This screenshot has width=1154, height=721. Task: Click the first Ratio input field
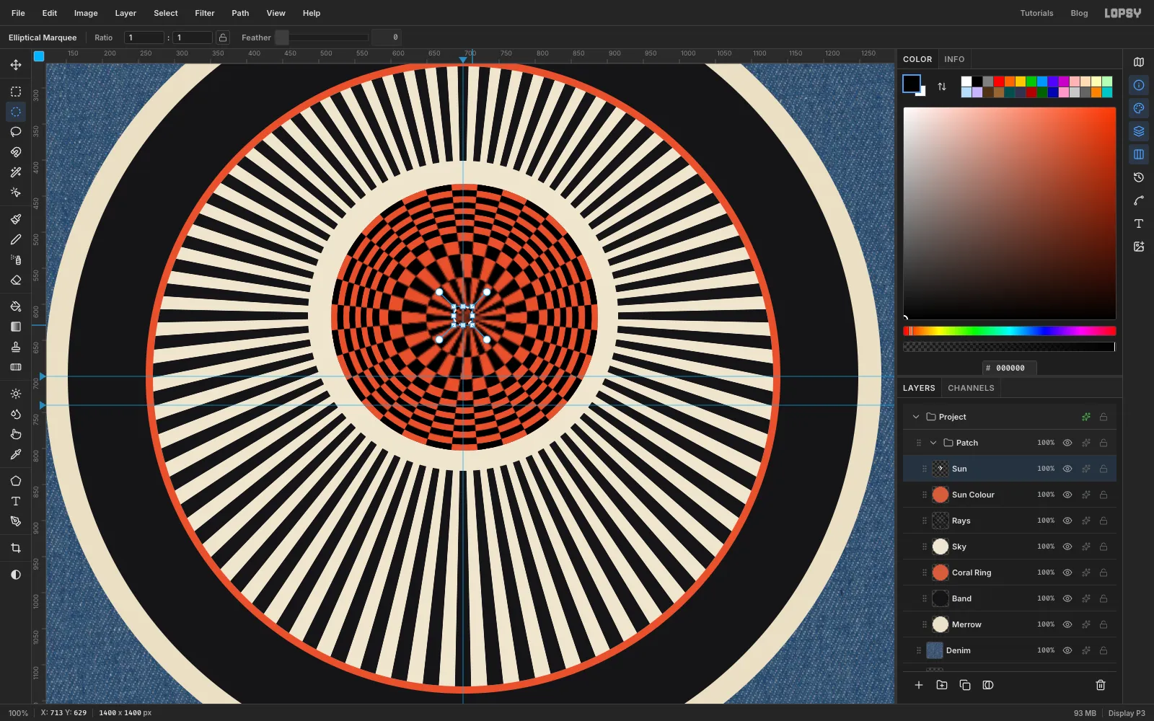pyautogui.click(x=144, y=37)
